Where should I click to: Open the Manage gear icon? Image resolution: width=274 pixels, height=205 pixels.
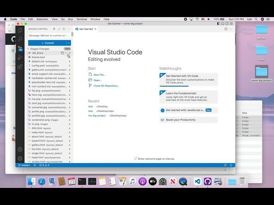click(20, 158)
